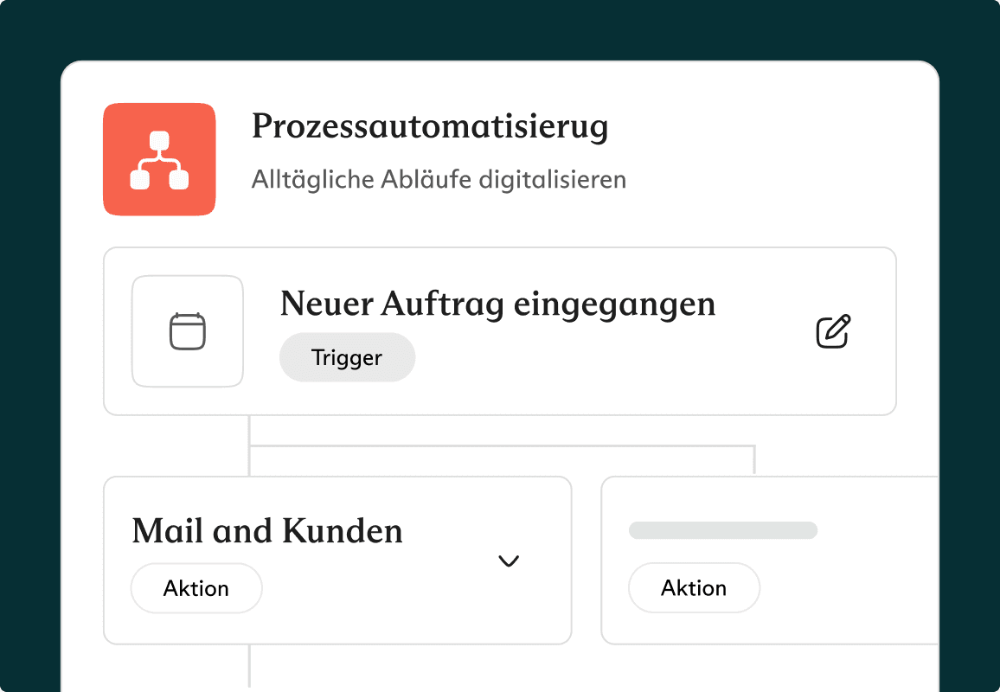Screen dimensions: 1000x692
Task: Click the subtitle Alltägliche Abläufe digitalisieren
Action: (x=439, y=180)
